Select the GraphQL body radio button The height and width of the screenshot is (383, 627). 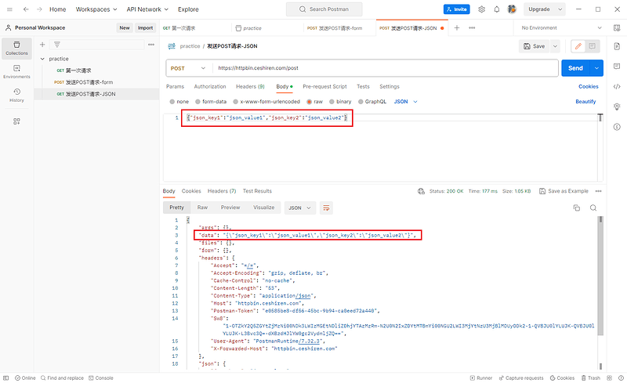pyautogui.click(x=361, y=102)
